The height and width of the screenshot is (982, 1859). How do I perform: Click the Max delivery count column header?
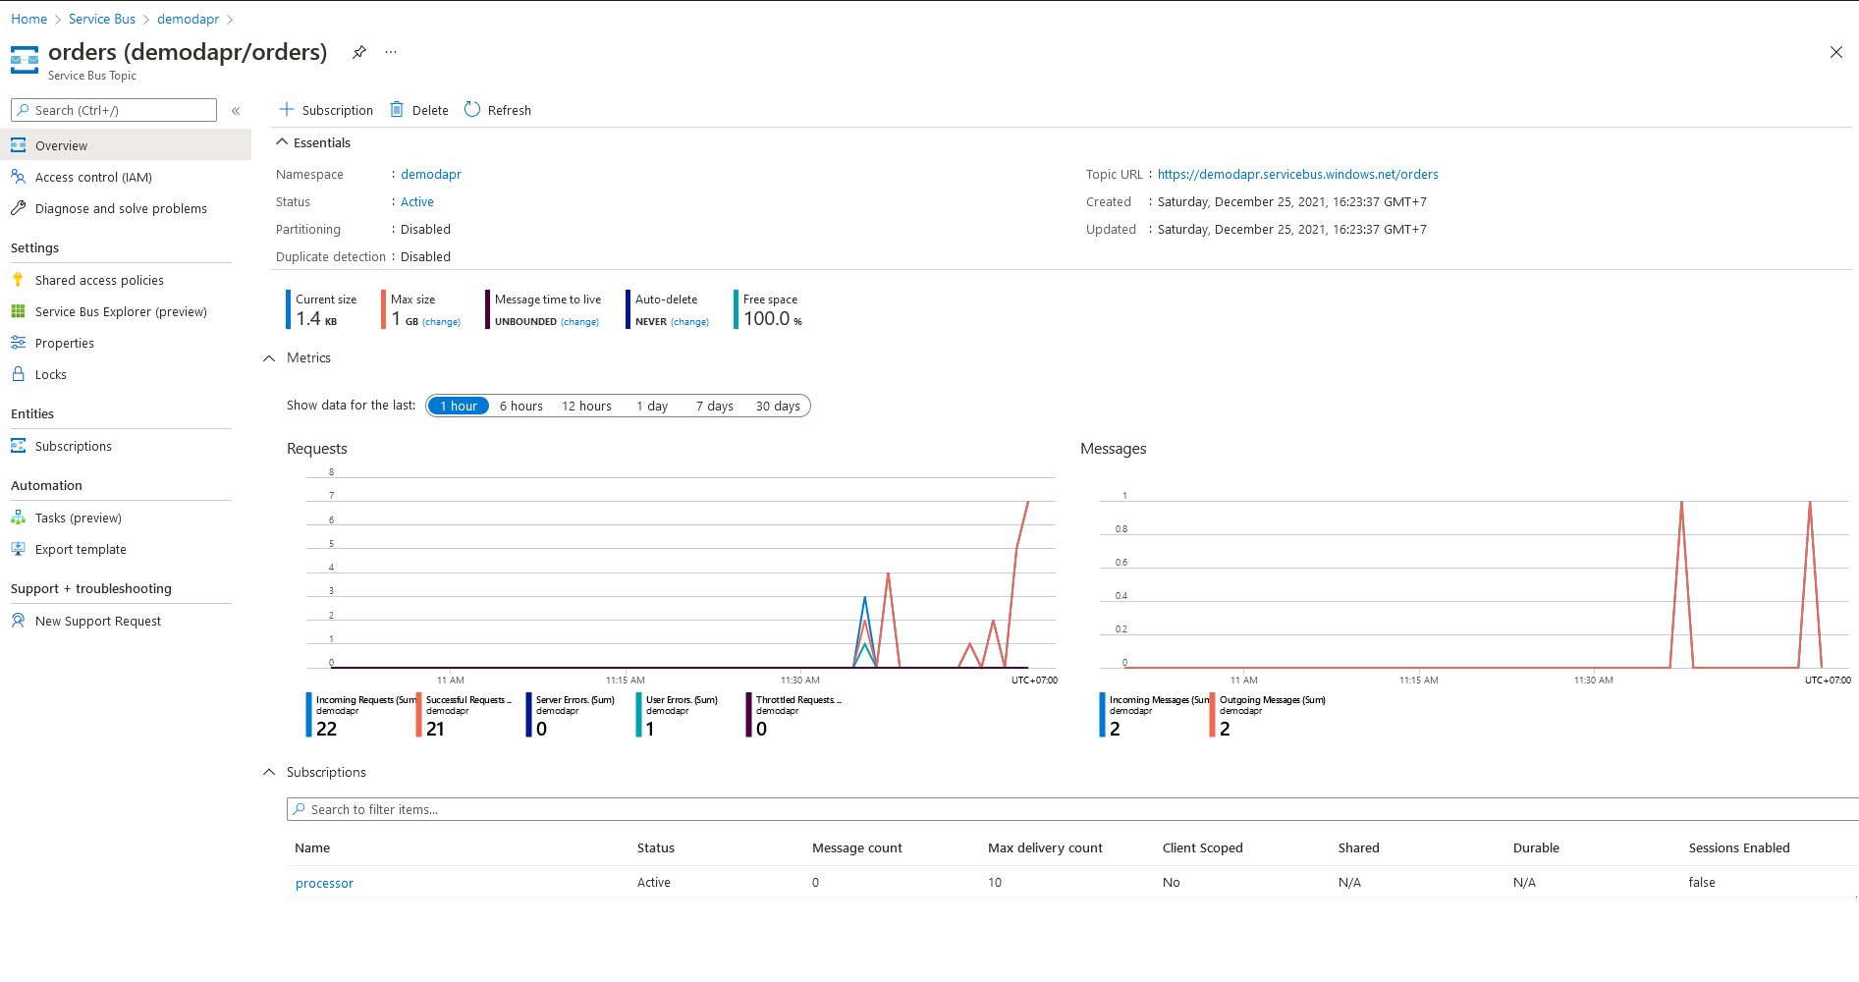(x=1045, y=847)
